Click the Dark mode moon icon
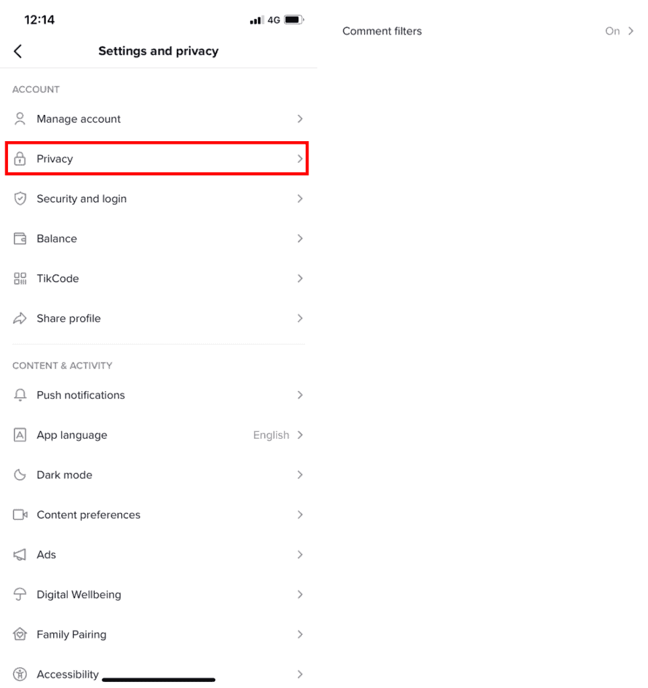648x688 pixels. click(x=19, y=475)
